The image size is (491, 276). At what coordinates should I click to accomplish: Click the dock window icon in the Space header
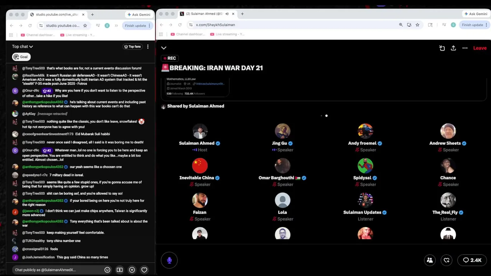tap(442, 48)
